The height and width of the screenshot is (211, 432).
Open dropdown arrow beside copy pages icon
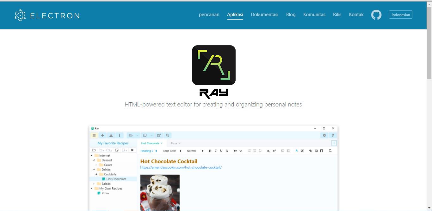tap(152, 135)
